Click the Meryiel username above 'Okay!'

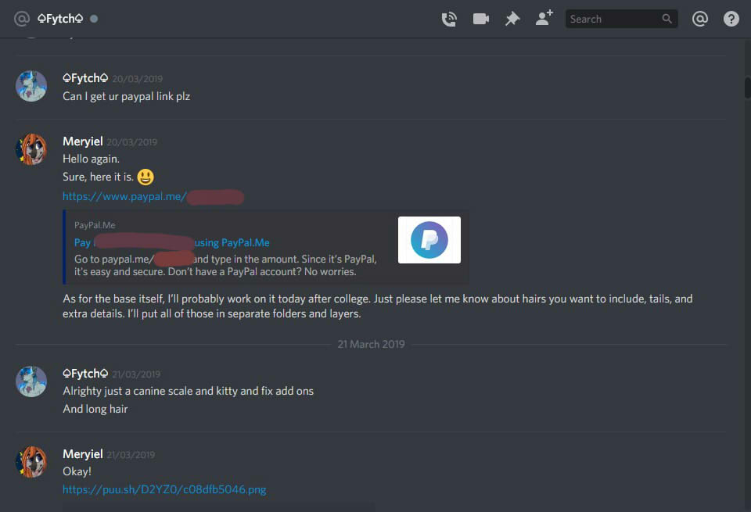(83, 453)
